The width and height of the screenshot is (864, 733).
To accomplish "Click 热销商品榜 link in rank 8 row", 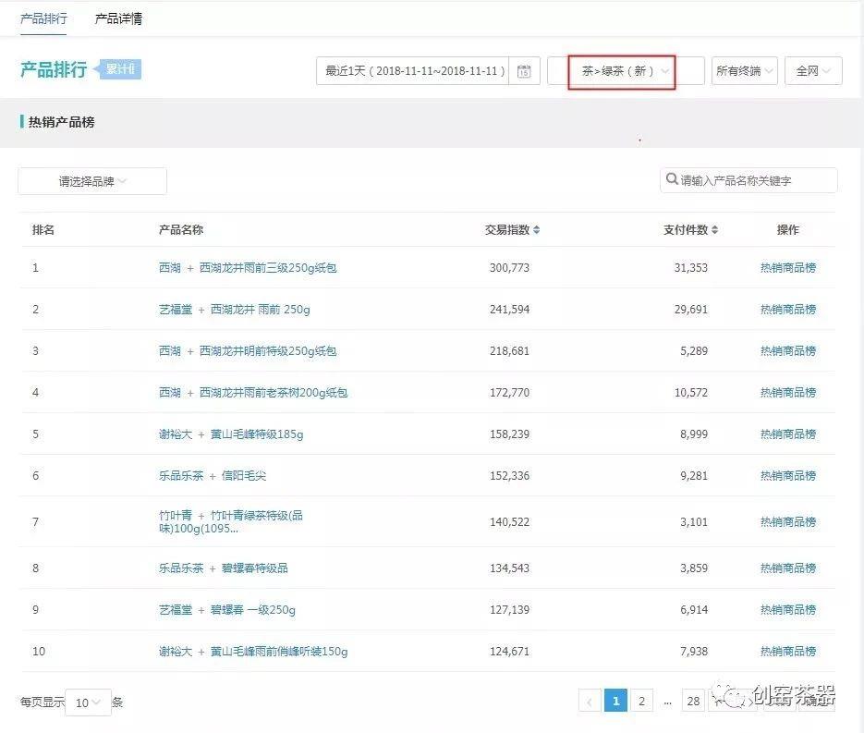I will [x=788, y=568].
